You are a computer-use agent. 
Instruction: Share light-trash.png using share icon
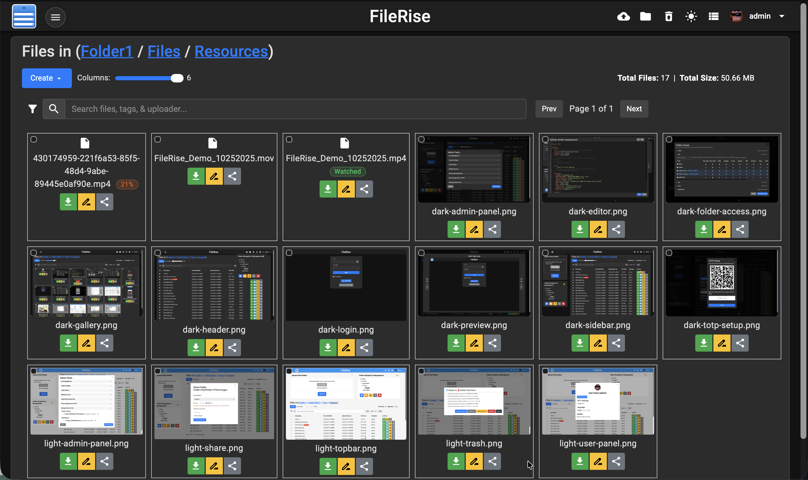(492, 461)
